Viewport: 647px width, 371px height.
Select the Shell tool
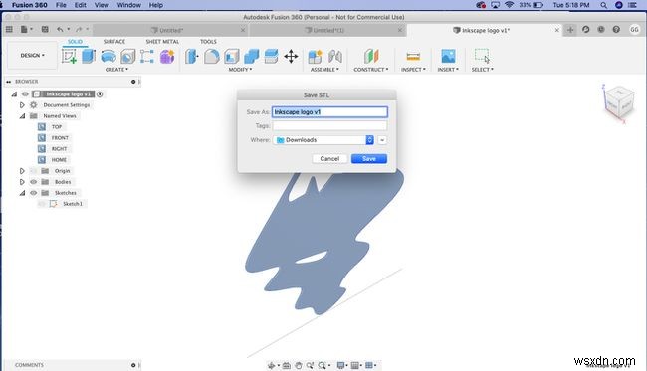(232, 57)
